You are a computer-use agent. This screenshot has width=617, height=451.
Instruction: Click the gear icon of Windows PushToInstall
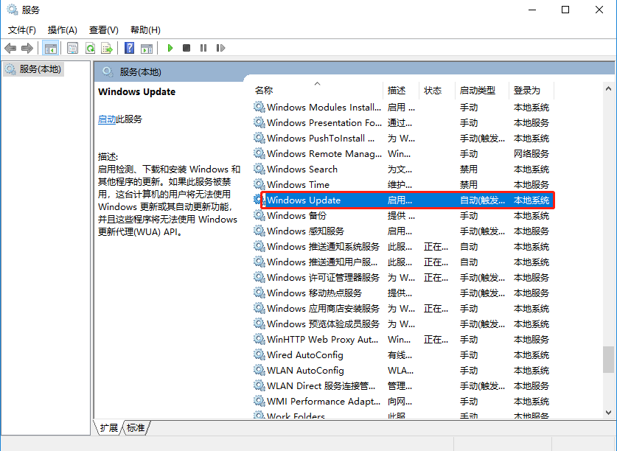[259, 138]
